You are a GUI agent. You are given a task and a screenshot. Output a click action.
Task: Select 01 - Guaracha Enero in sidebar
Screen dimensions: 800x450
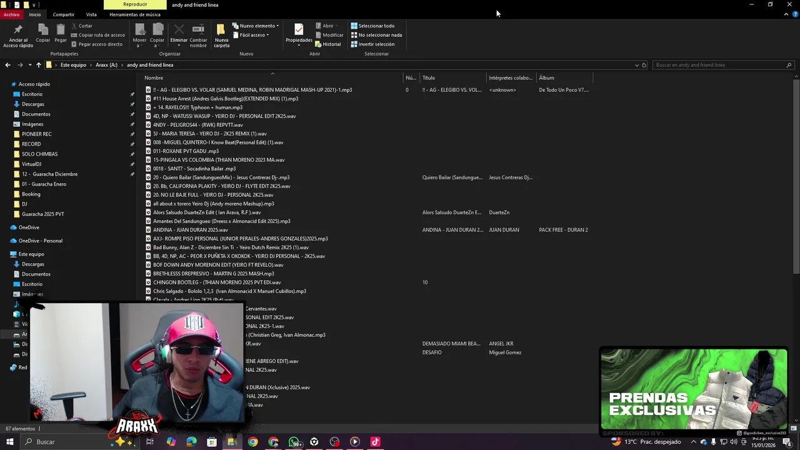click(44, 184)
